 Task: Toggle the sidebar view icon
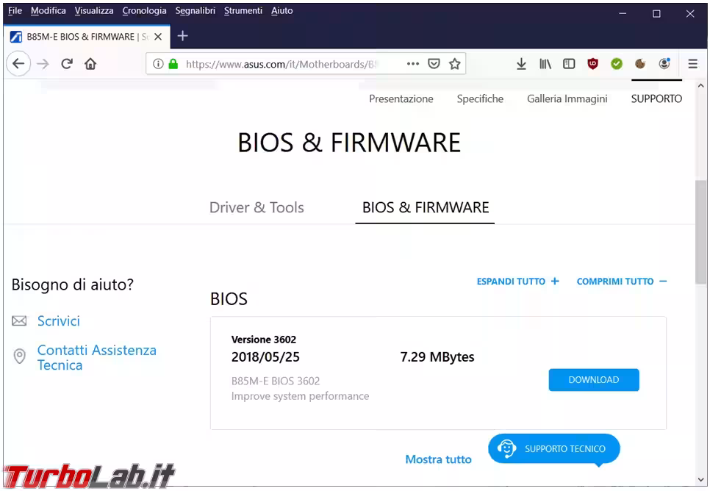click(569, 64)
